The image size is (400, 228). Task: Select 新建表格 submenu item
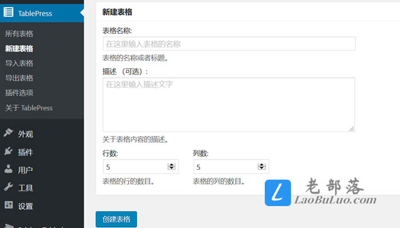point(19,49)
